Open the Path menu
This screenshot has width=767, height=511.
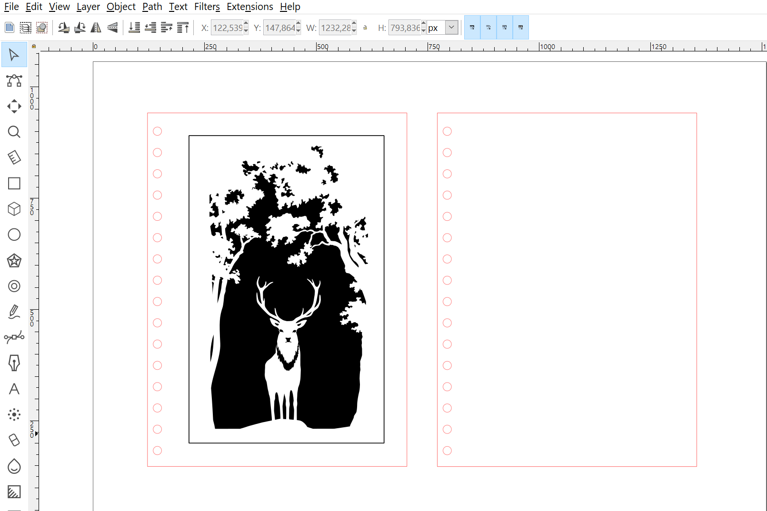(152, 7)
